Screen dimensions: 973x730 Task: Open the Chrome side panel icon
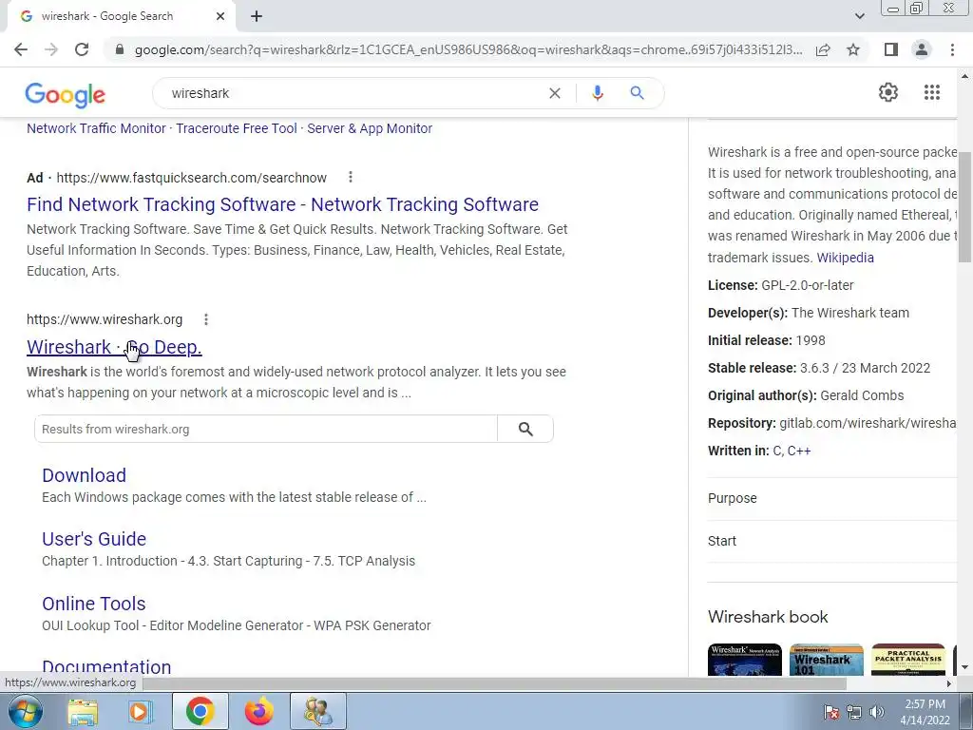tap(891, 49)
